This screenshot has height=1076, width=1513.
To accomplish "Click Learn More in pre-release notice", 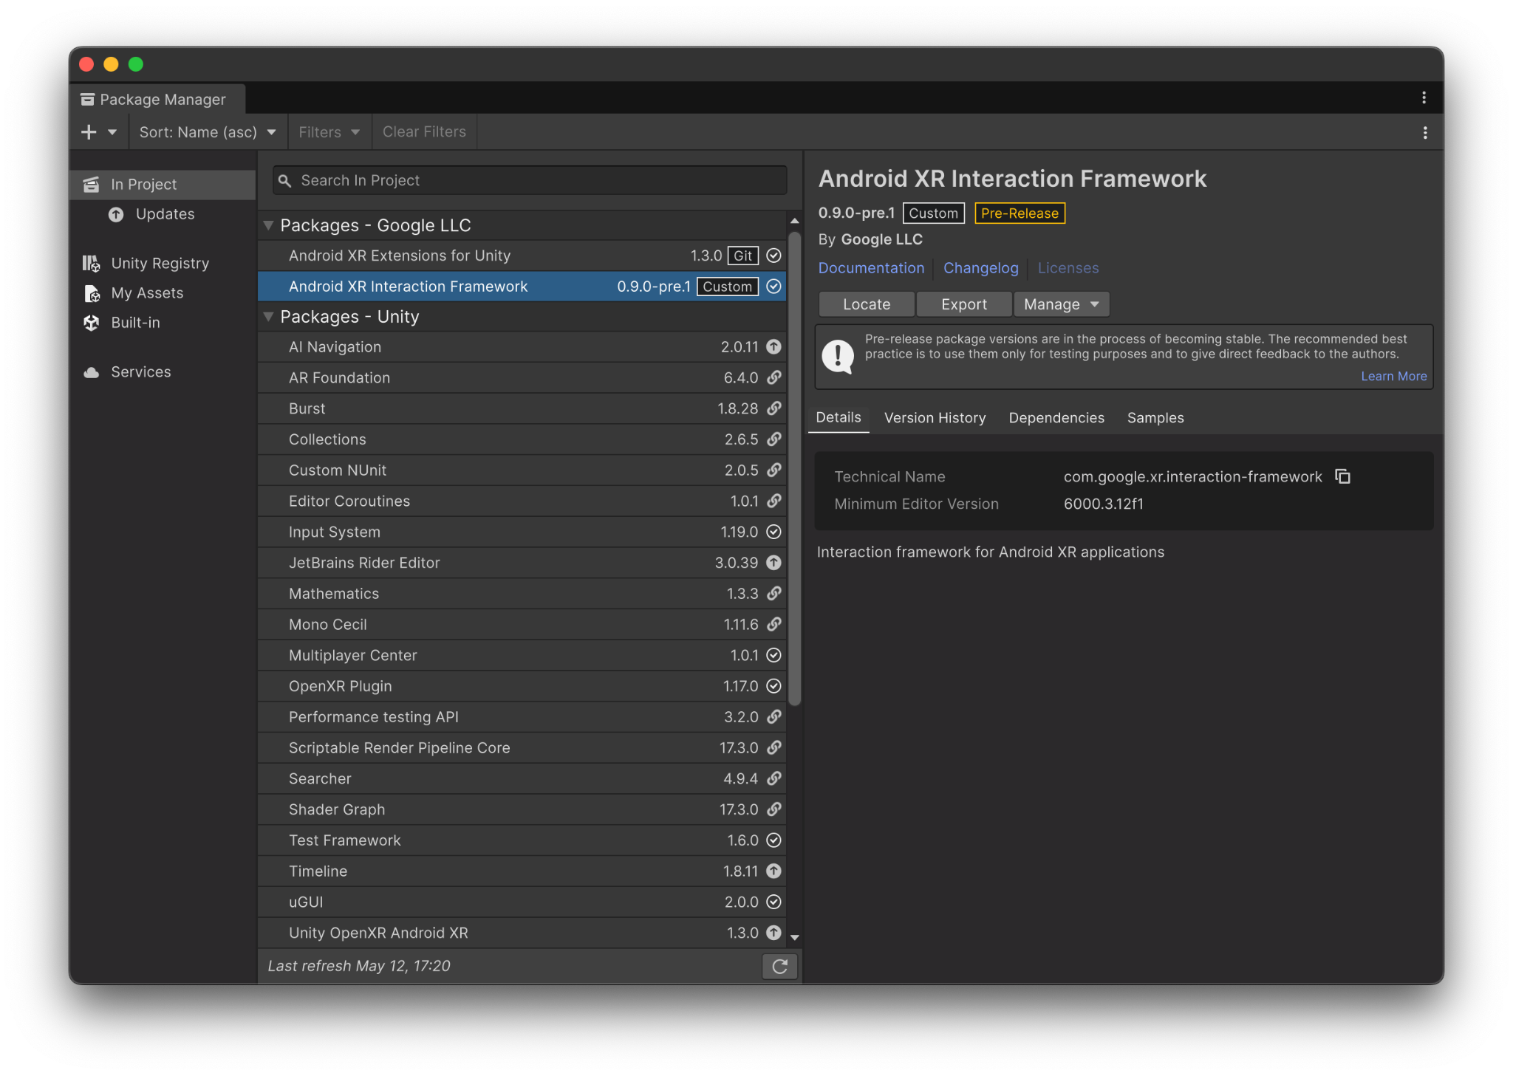I will 1393,376.
